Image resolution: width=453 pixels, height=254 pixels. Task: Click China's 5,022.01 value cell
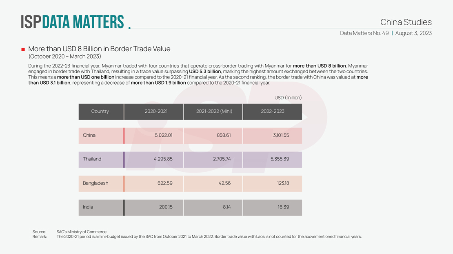[x=163, y=136]
